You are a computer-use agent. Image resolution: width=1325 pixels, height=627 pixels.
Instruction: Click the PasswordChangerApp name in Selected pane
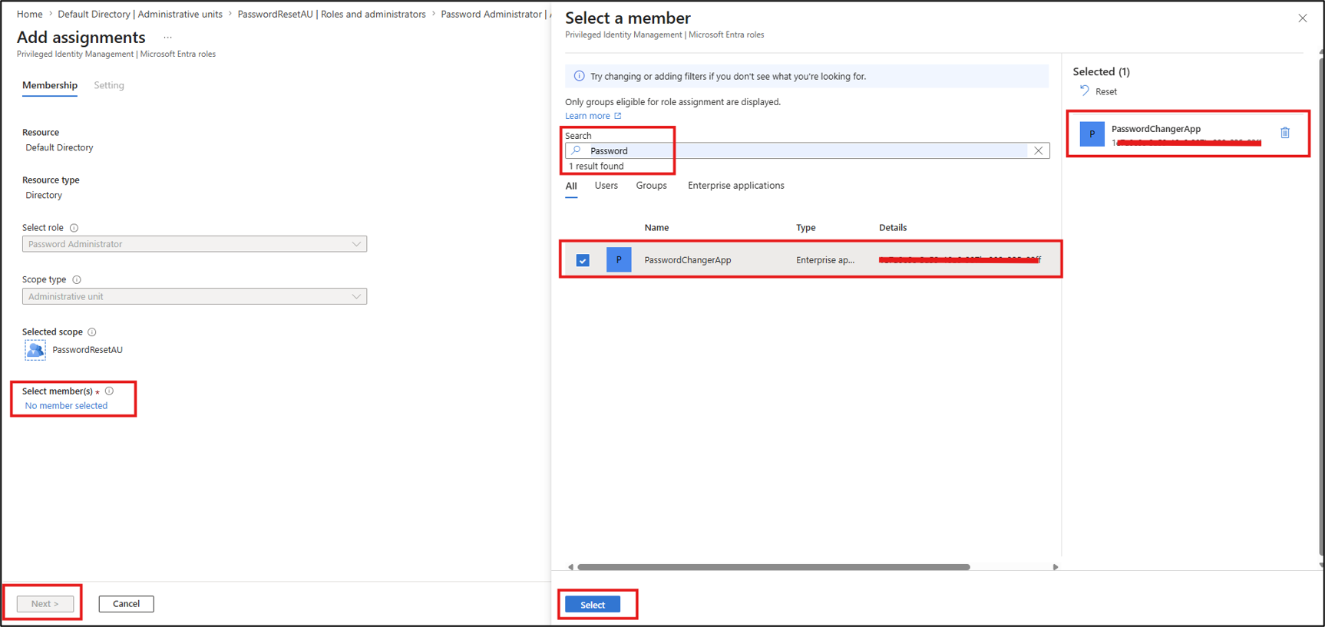(1156, 129)
